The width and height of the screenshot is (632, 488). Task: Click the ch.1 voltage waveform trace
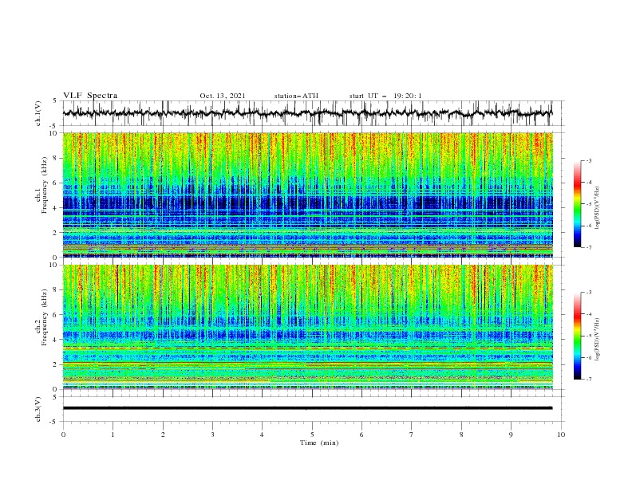click(307, 113)
